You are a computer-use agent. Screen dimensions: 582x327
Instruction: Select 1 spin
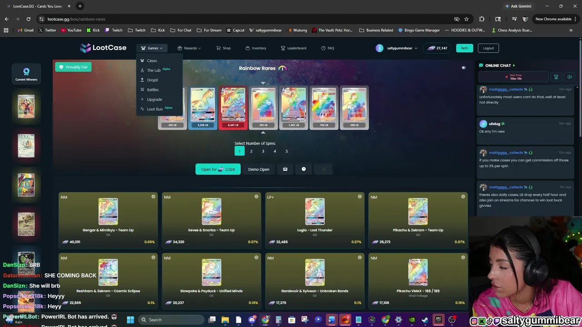(239, 151)
